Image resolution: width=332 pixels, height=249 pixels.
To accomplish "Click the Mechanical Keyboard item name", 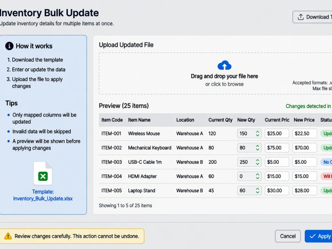I will (x=150, y=148).
